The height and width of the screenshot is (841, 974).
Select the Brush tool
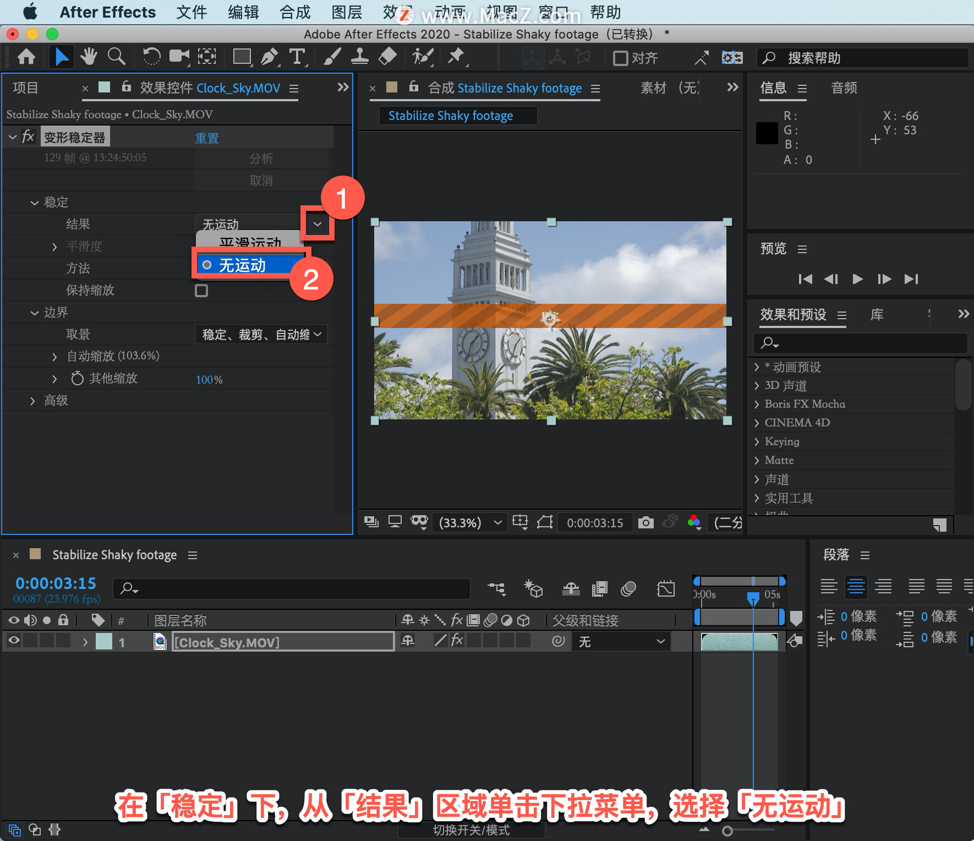click(332, 57)
